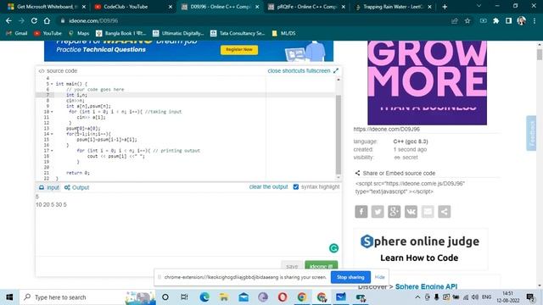Toggle the syntax highlight checkbox
The image size is (543, 305).
point(296,186)
